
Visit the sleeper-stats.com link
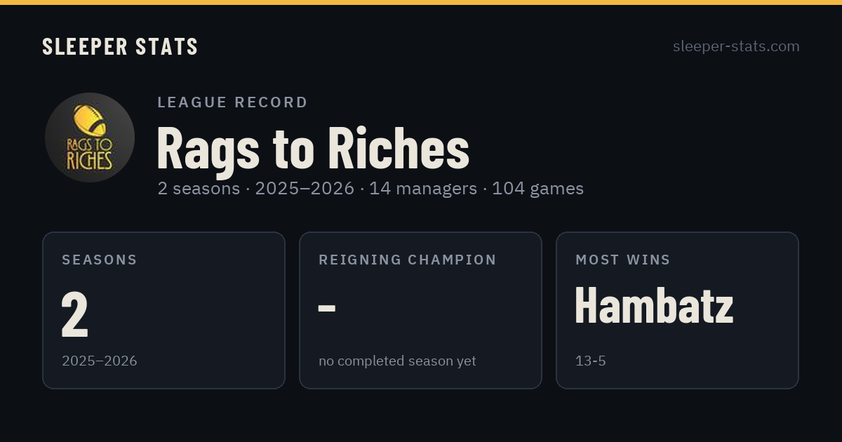coord(736,46)
